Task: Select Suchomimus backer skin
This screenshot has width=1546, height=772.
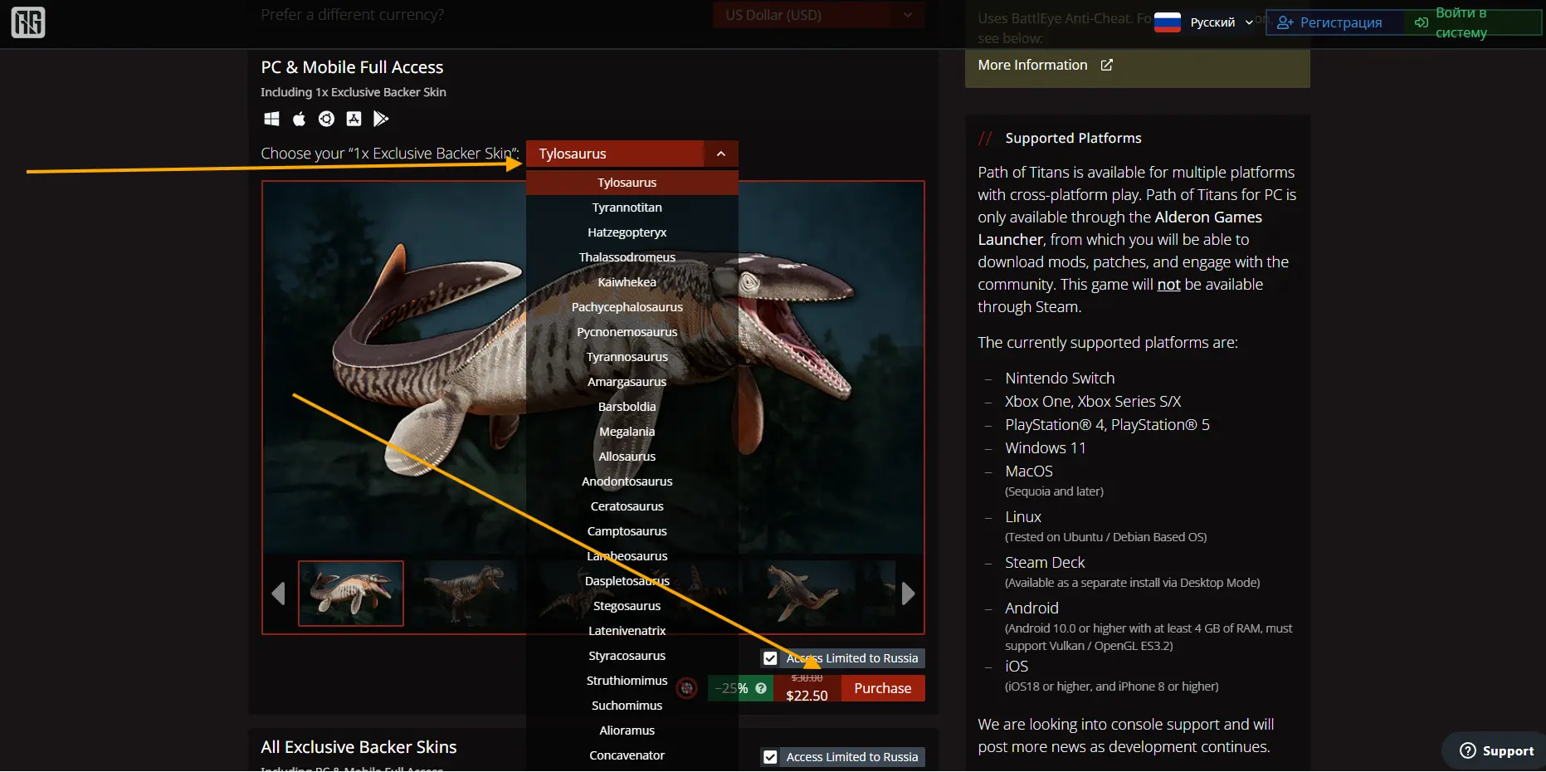Action: [632, 706]
